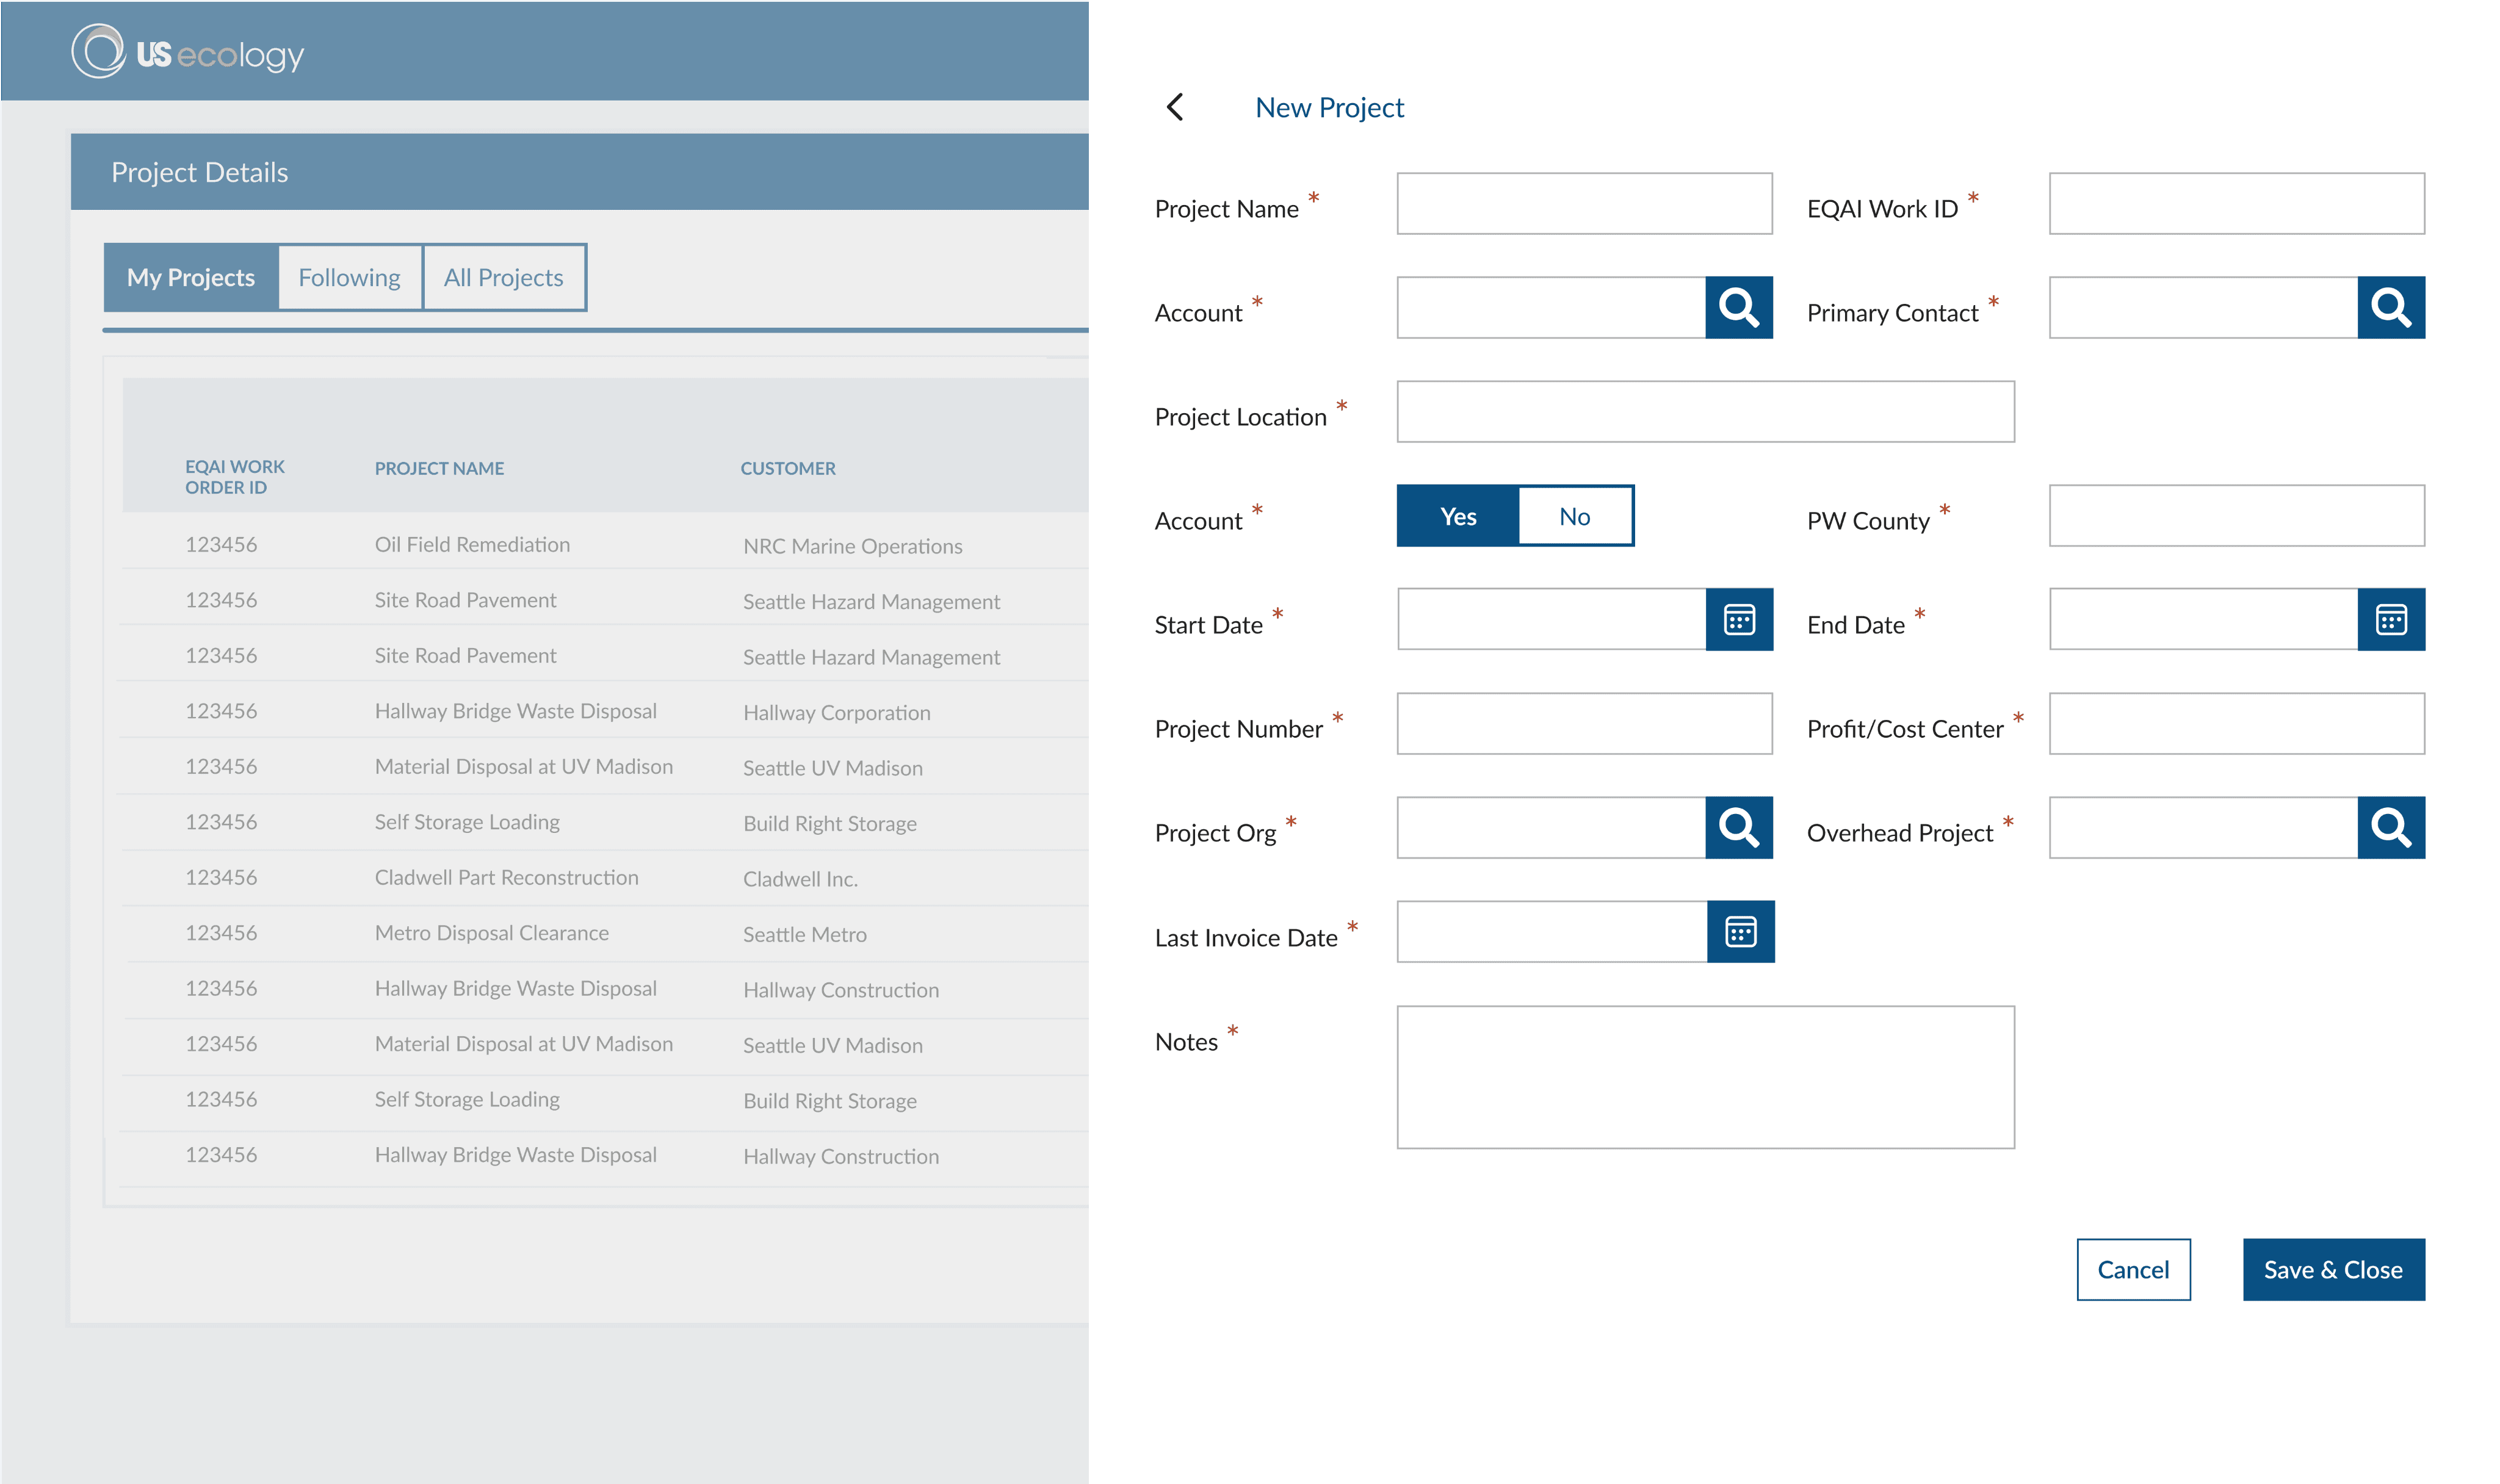
Task: Click the Overhead Project search icon
Action: click(x=2390, y=828)
